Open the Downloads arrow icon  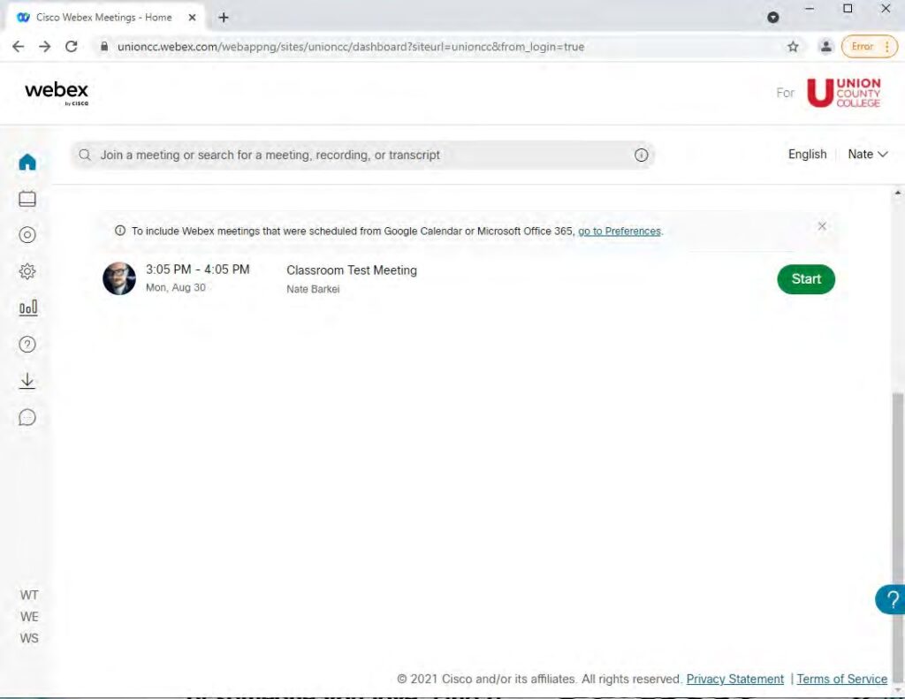(x=27, y=381)
